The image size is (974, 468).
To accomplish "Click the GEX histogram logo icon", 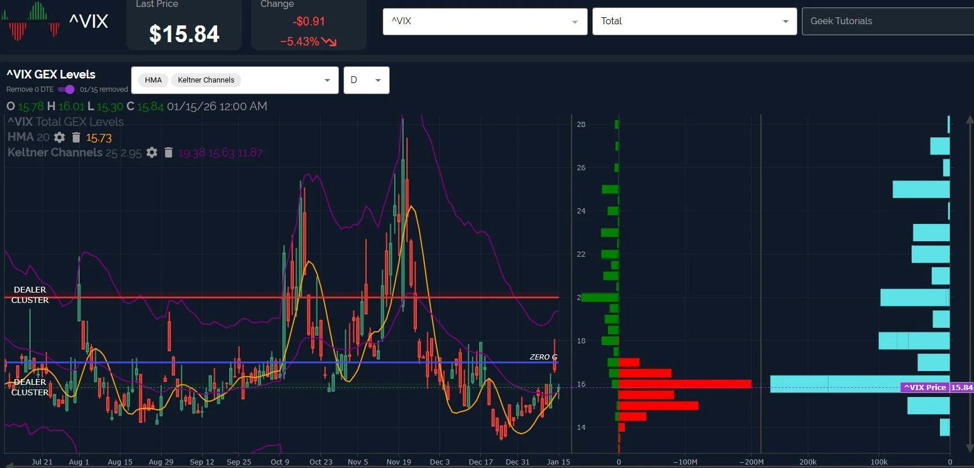I will (31, 21).
